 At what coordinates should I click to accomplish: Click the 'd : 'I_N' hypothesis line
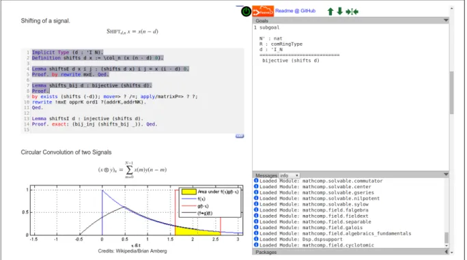(271, 49)
